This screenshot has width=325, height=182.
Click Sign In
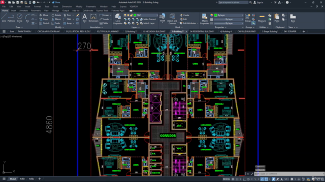[258, 2]
